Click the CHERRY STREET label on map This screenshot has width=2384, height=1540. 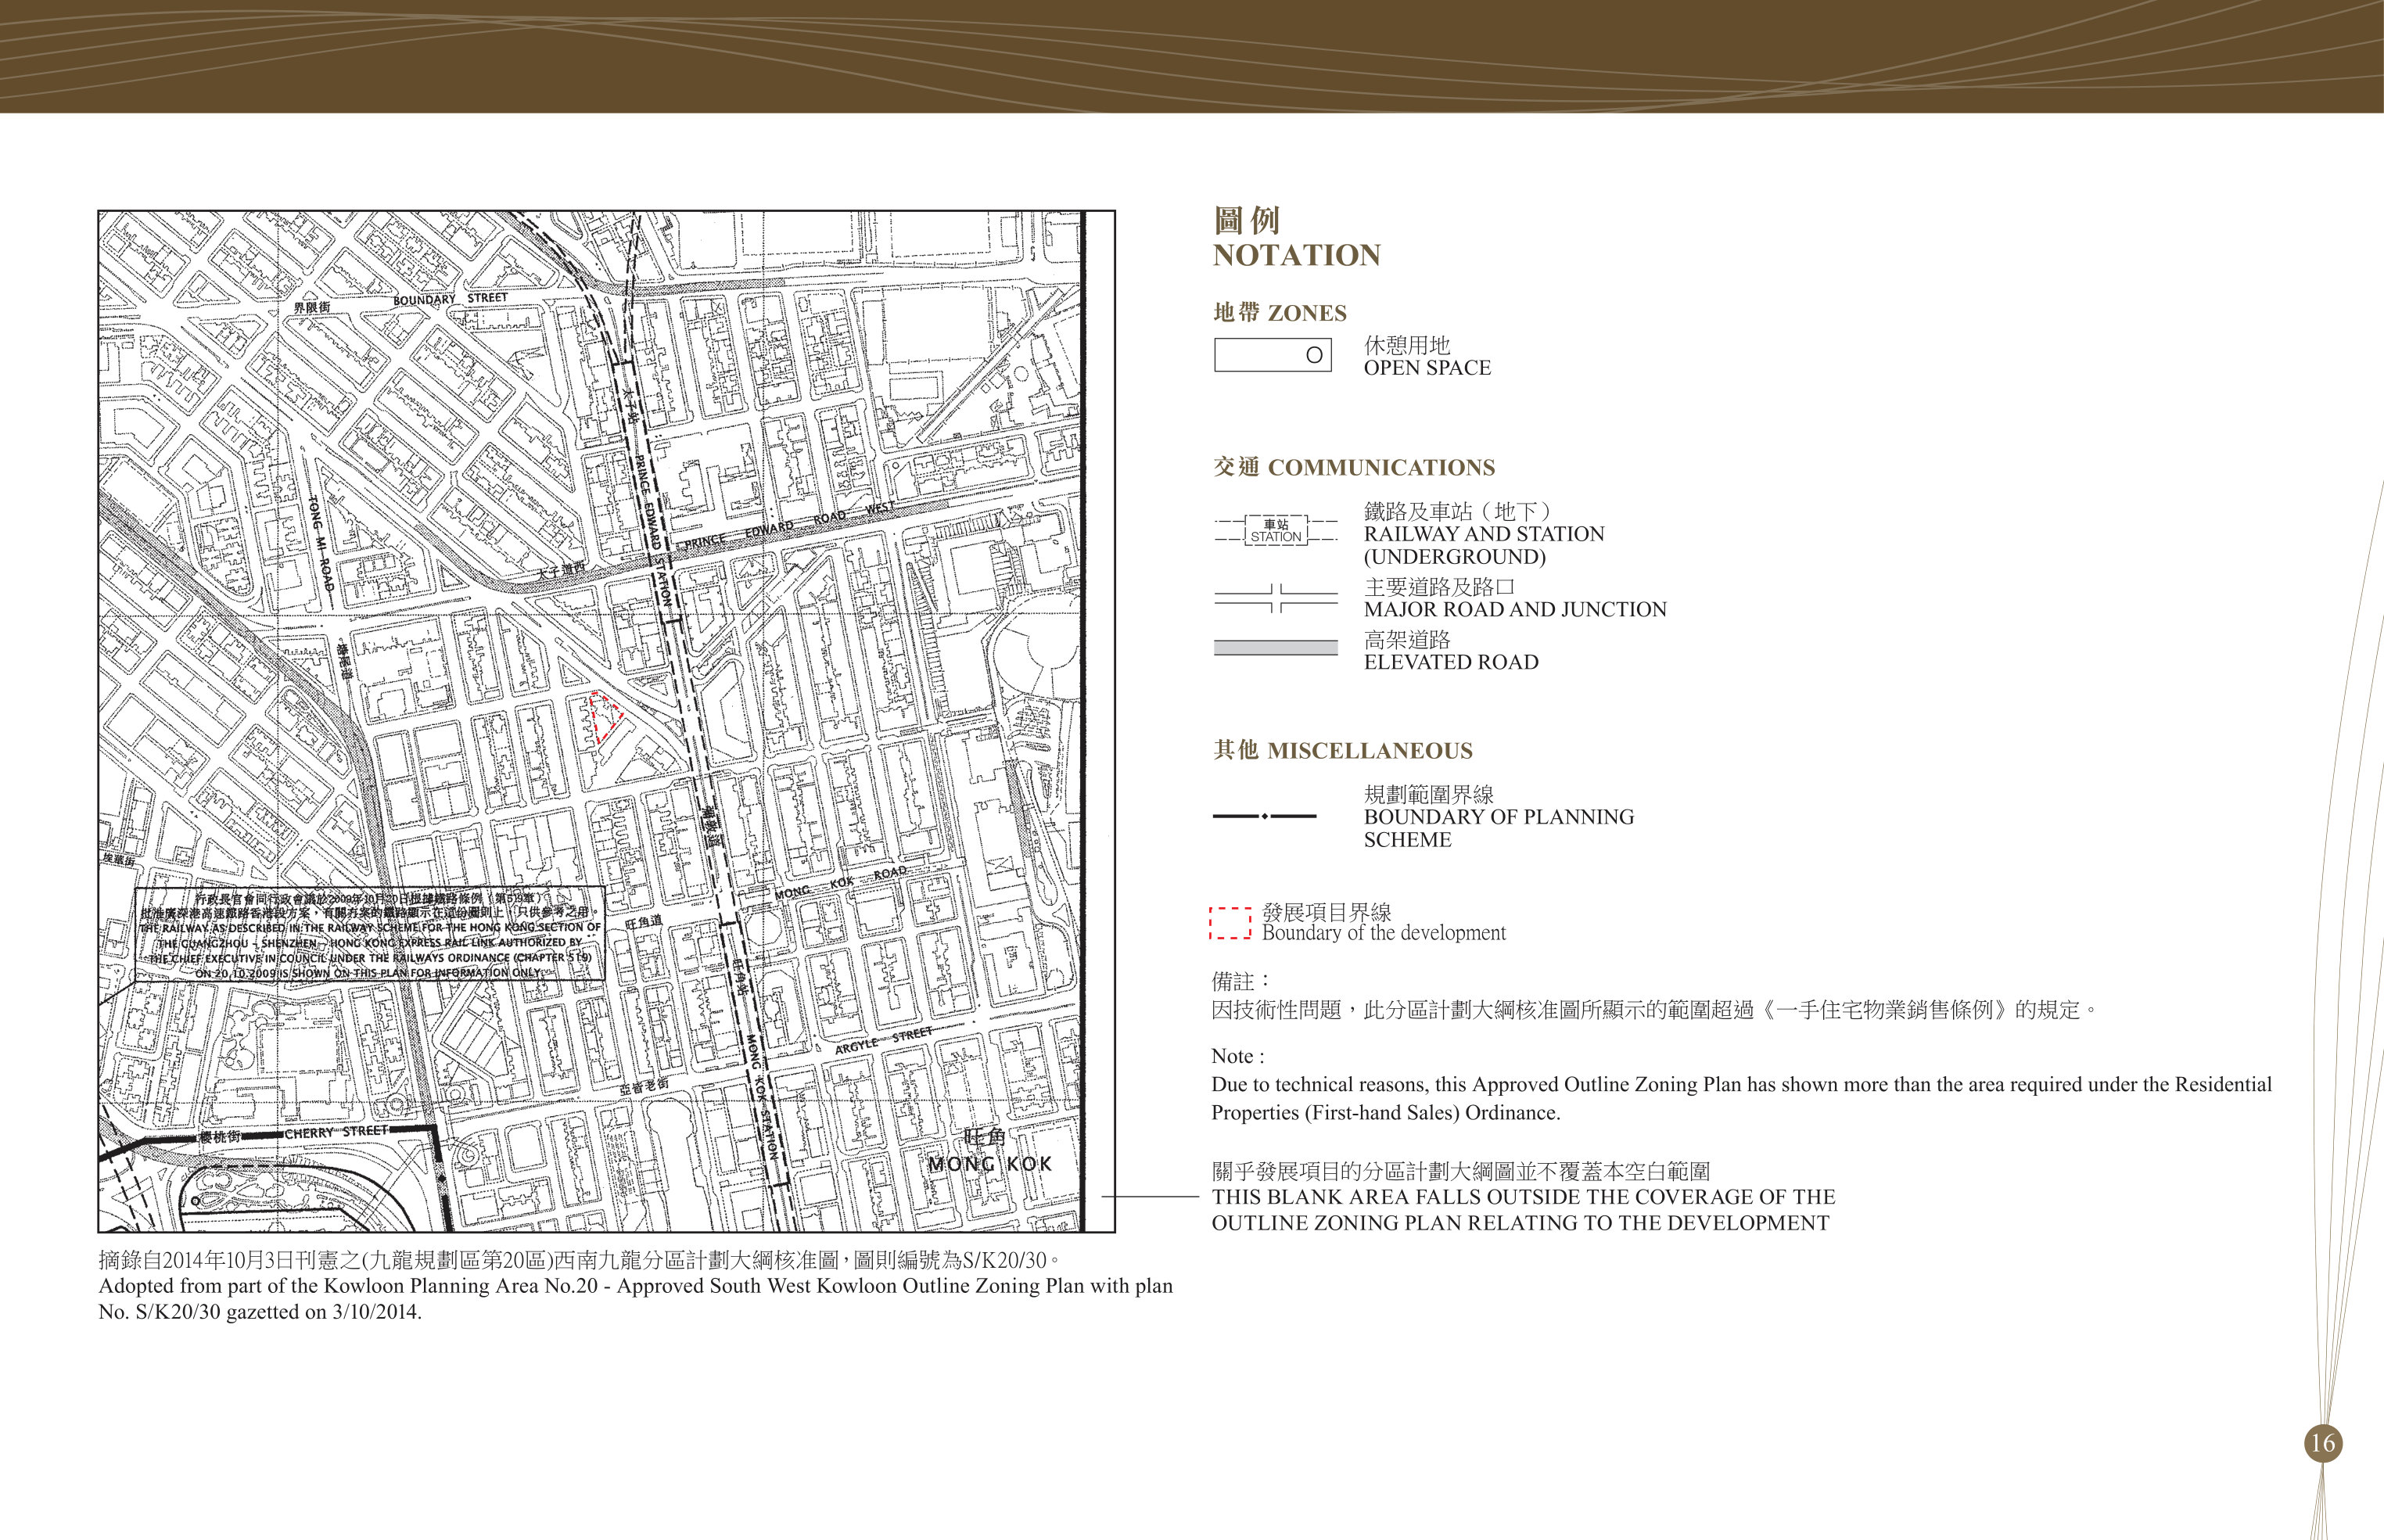(x=335, y=1132)
